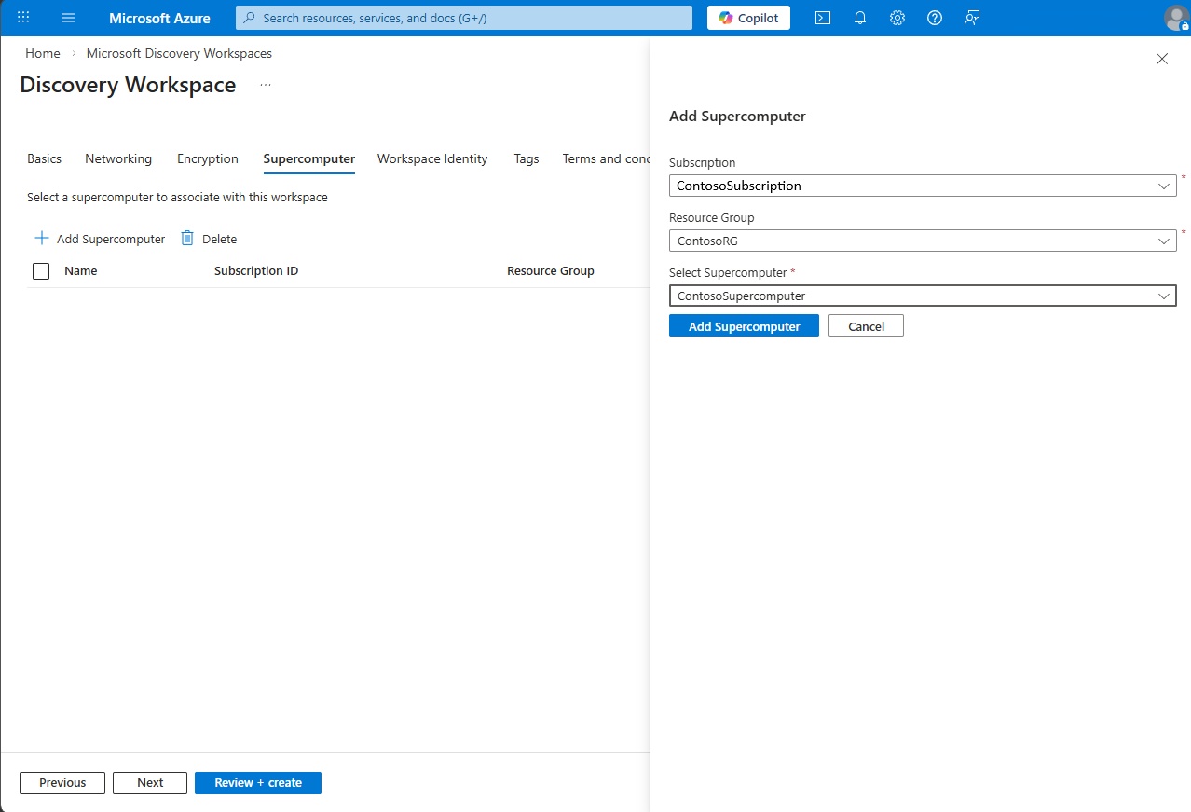The width and height of the screenshot is (1191, 812).
Task: Switch to the Workspace Identity tab
Action: tap(432, 158)
